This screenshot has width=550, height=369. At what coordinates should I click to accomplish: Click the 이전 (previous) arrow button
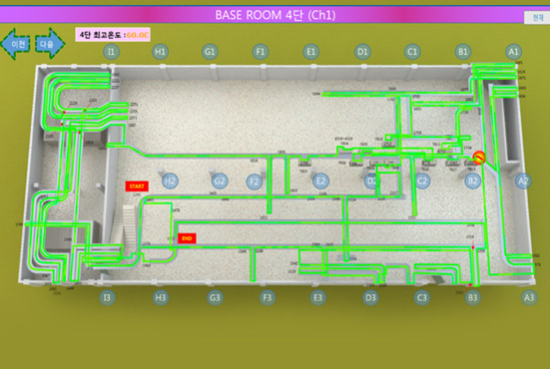coord(15,44)
